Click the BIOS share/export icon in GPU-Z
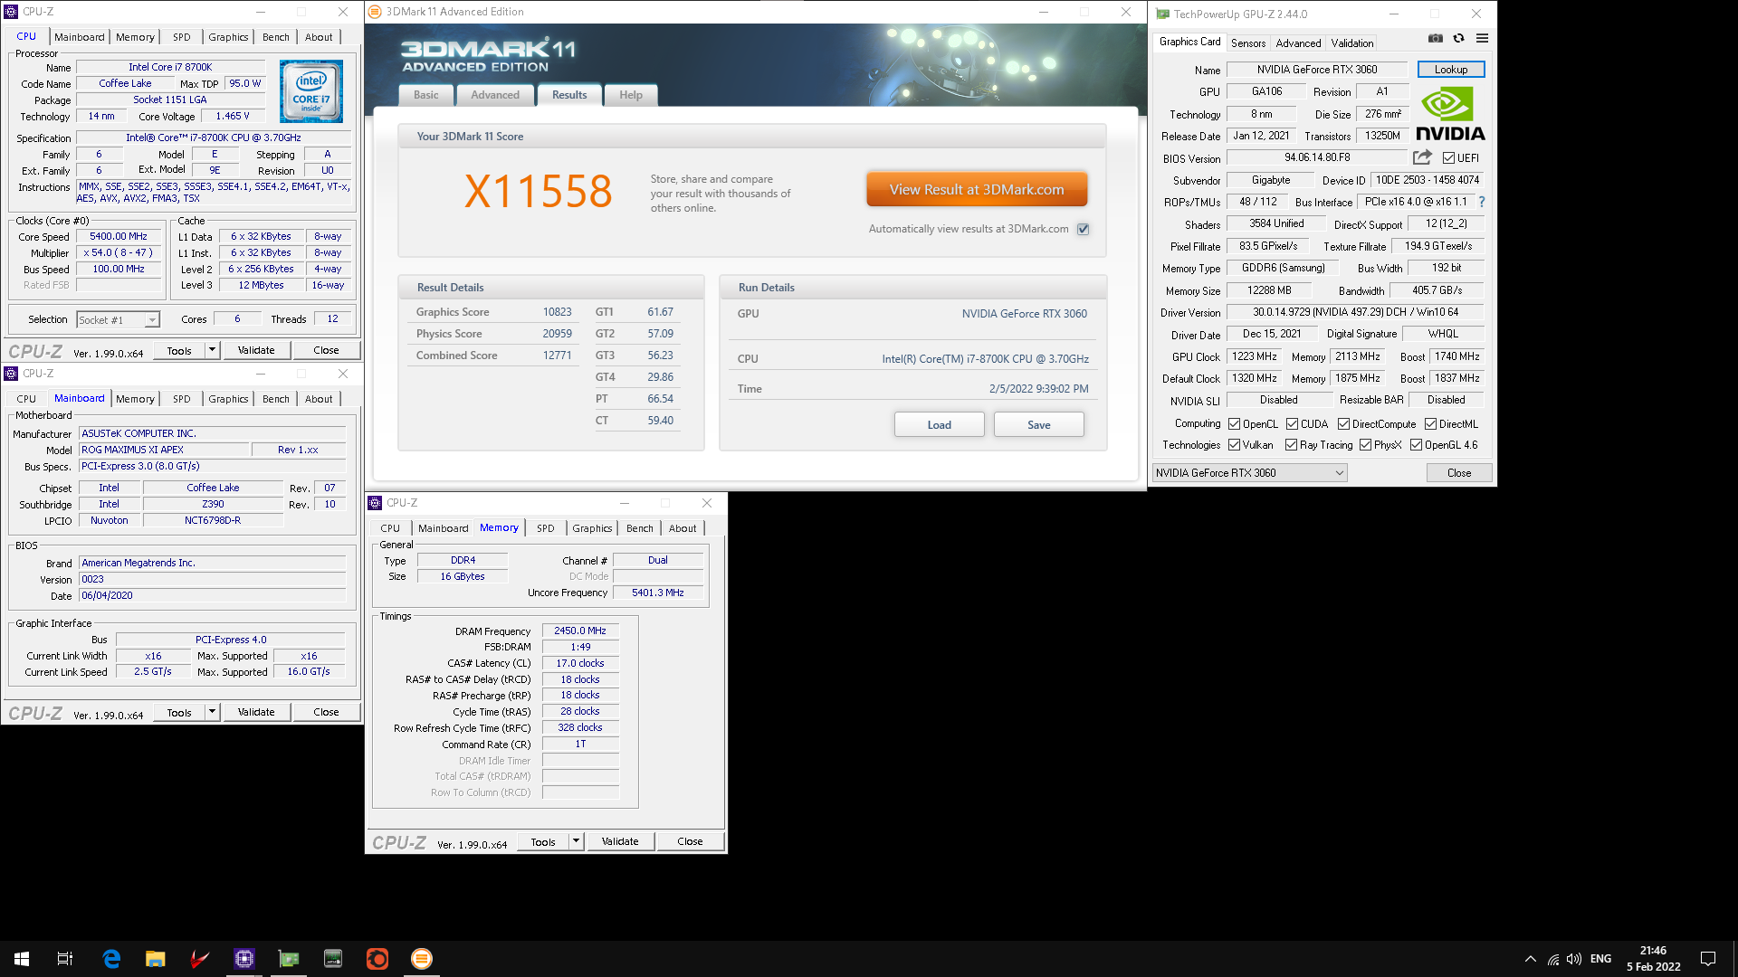 coord(1422,157)
